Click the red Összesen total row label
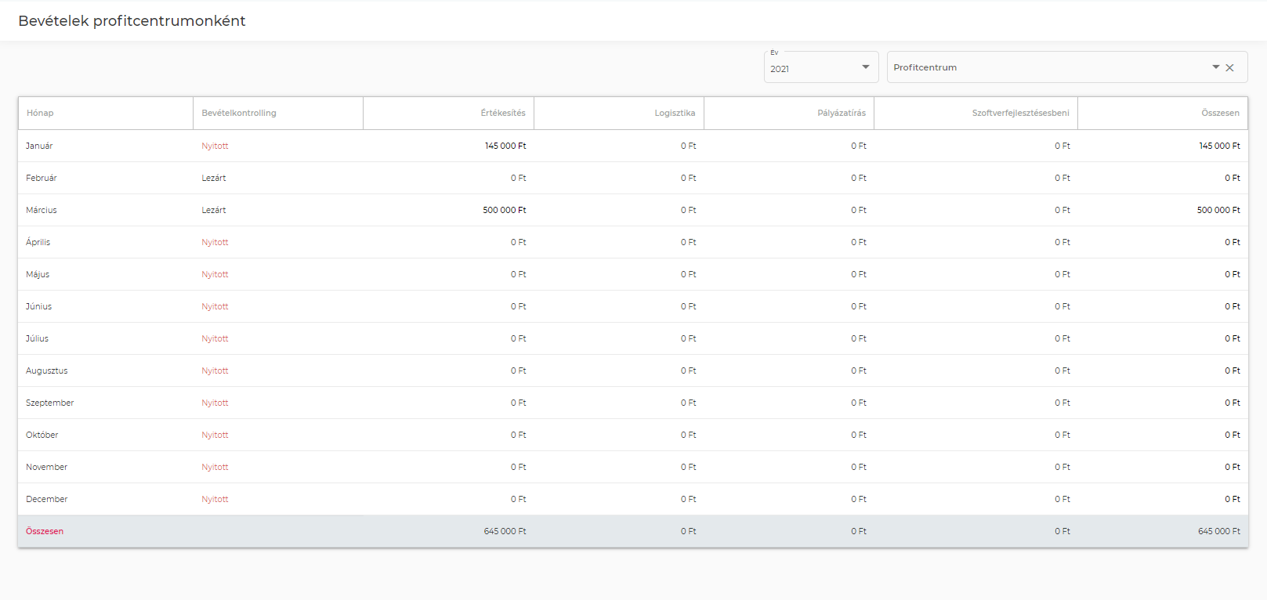The image size is (1267, 600). point(45,531)
